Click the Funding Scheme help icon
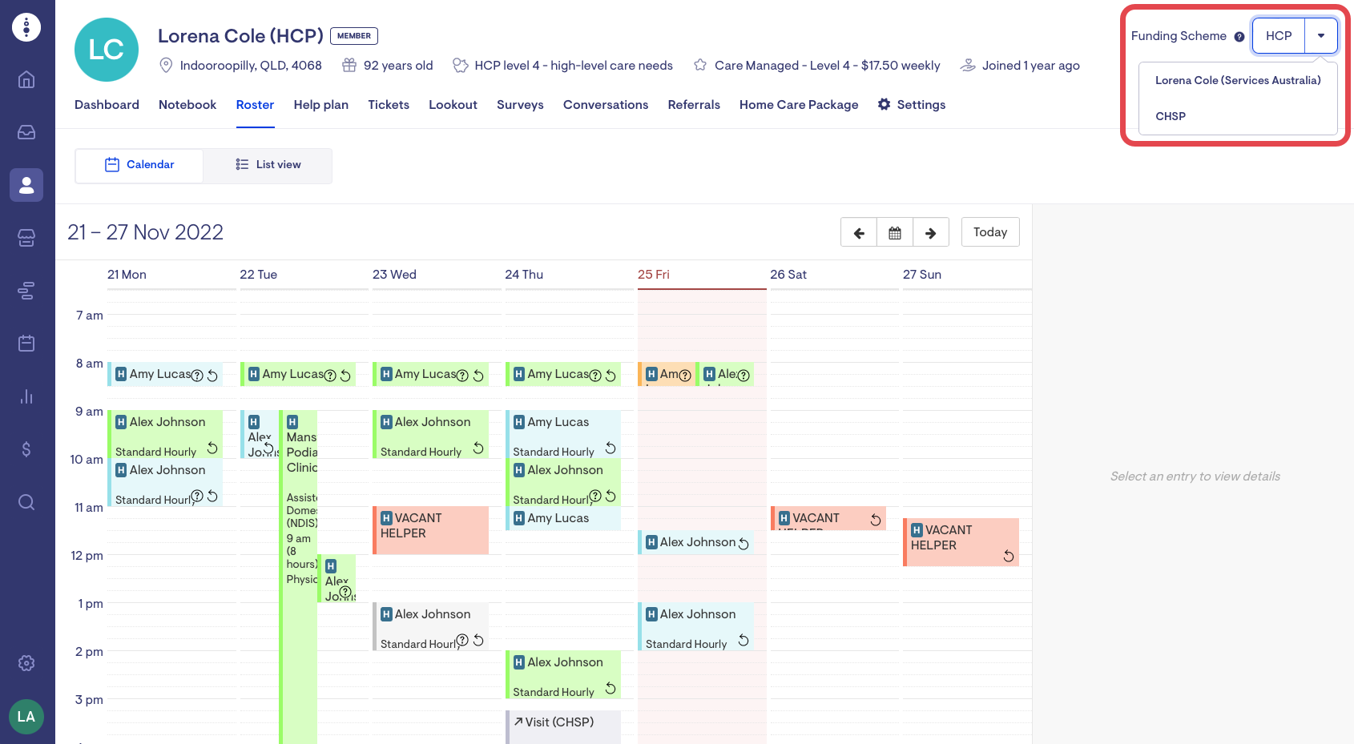 pyautogui.click(x=1239, y=37)
